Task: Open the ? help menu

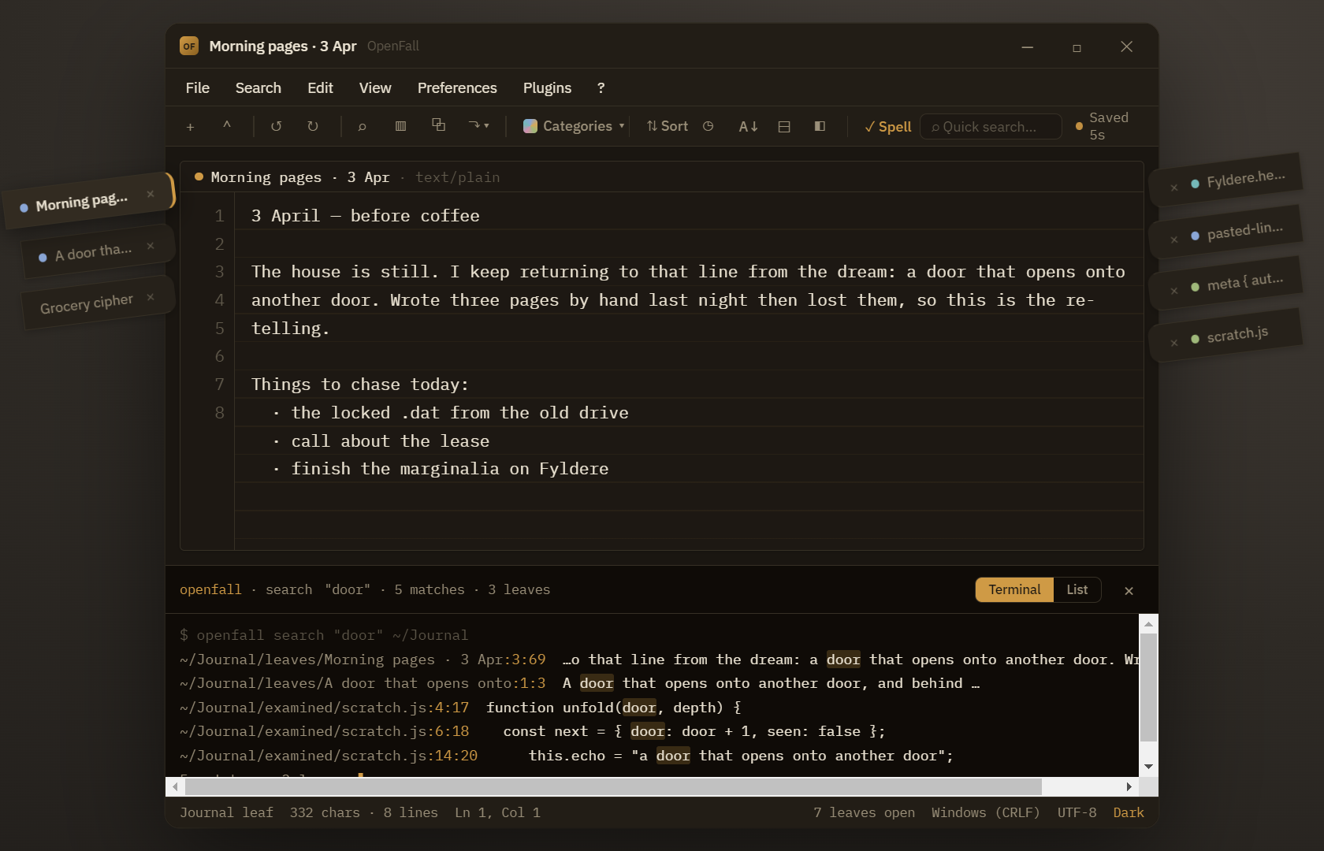Action: [601, 88]
